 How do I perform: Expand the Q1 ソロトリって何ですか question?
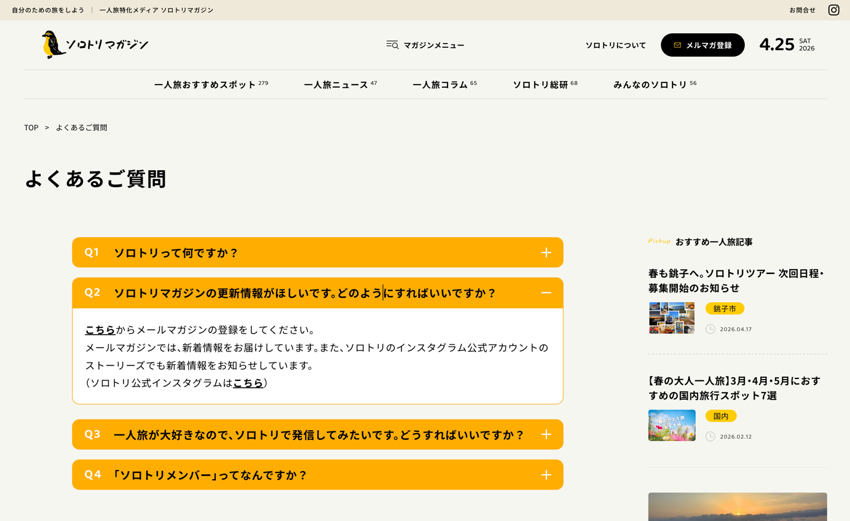tap(176, 253)
